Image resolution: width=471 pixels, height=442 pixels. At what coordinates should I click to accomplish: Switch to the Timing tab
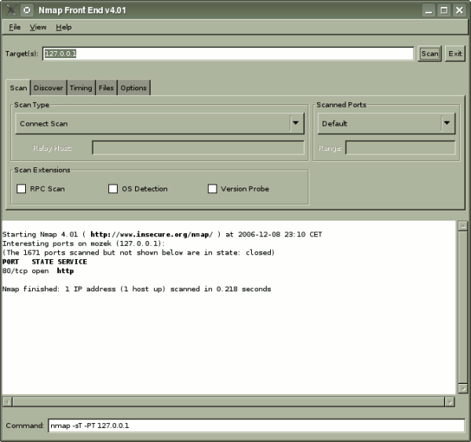pos(81,88)
